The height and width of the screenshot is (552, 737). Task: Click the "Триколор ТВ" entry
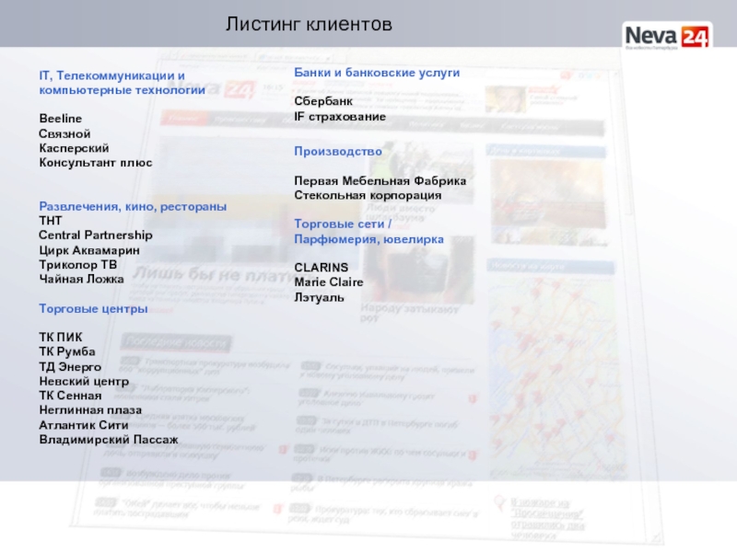(78, 265)
